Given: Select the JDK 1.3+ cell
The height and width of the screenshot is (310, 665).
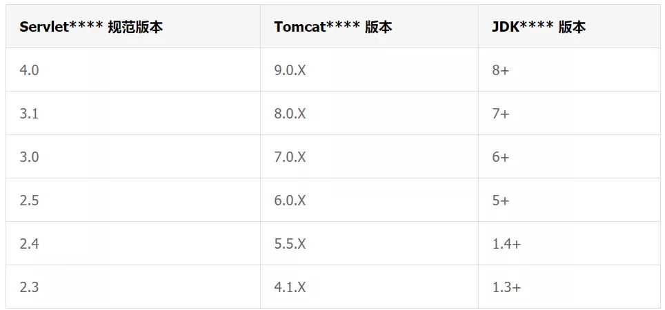Looking at the screenshot, I should point(569,287).
